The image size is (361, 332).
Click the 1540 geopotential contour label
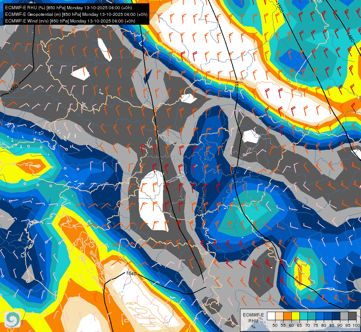(x=131, y=273)
